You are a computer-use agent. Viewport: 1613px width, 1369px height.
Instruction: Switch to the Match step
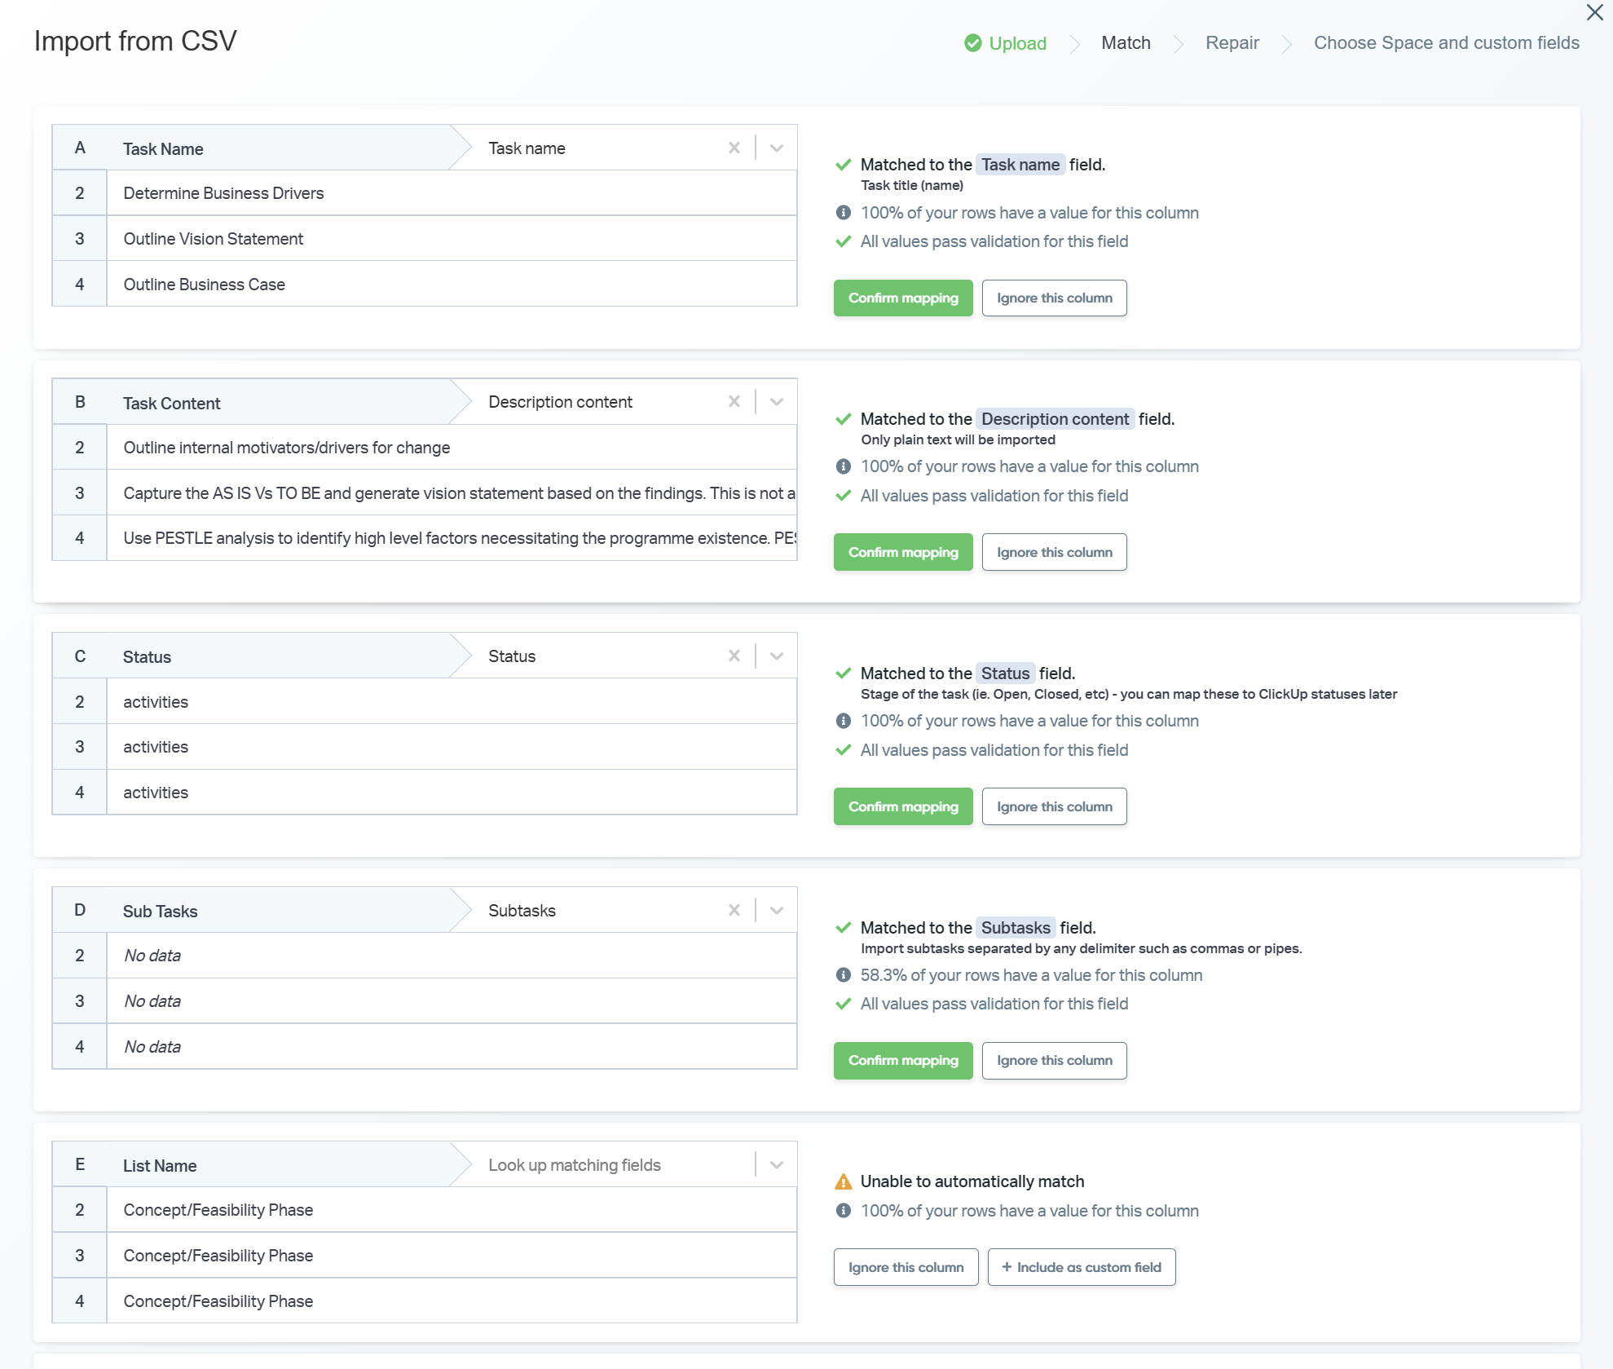point(1126,43)
